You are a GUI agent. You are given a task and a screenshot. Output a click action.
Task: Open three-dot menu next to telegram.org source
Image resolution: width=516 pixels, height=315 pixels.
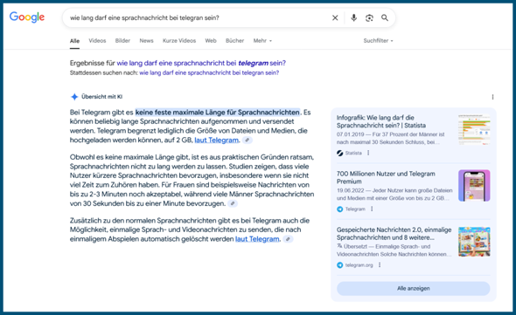tap(380, 264)
